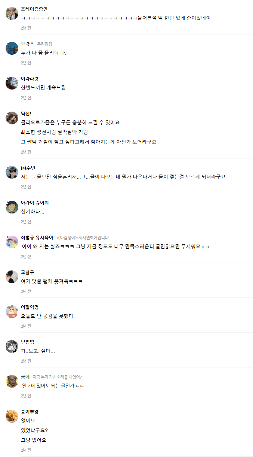Click t×t수빈's profile avatar
Screen dimensions: 253x457
pos(12,172)
